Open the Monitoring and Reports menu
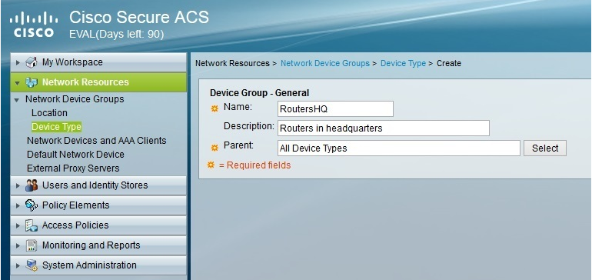Image resolution: width=592 pixels, height=280 pixels. [98, 245]
